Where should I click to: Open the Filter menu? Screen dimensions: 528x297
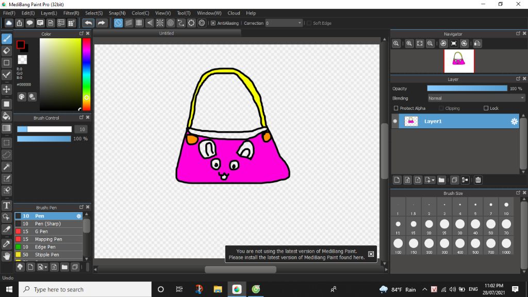pyautogui.click(x=71, y=13)
